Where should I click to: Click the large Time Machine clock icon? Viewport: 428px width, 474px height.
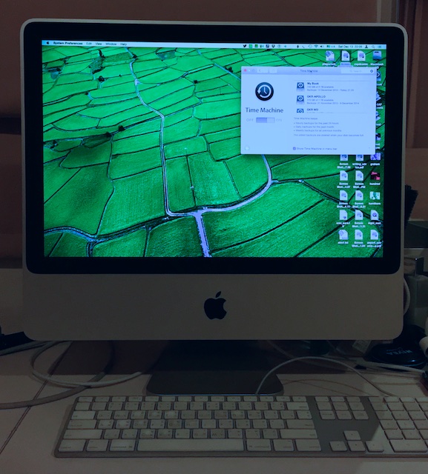pos(264,92)
